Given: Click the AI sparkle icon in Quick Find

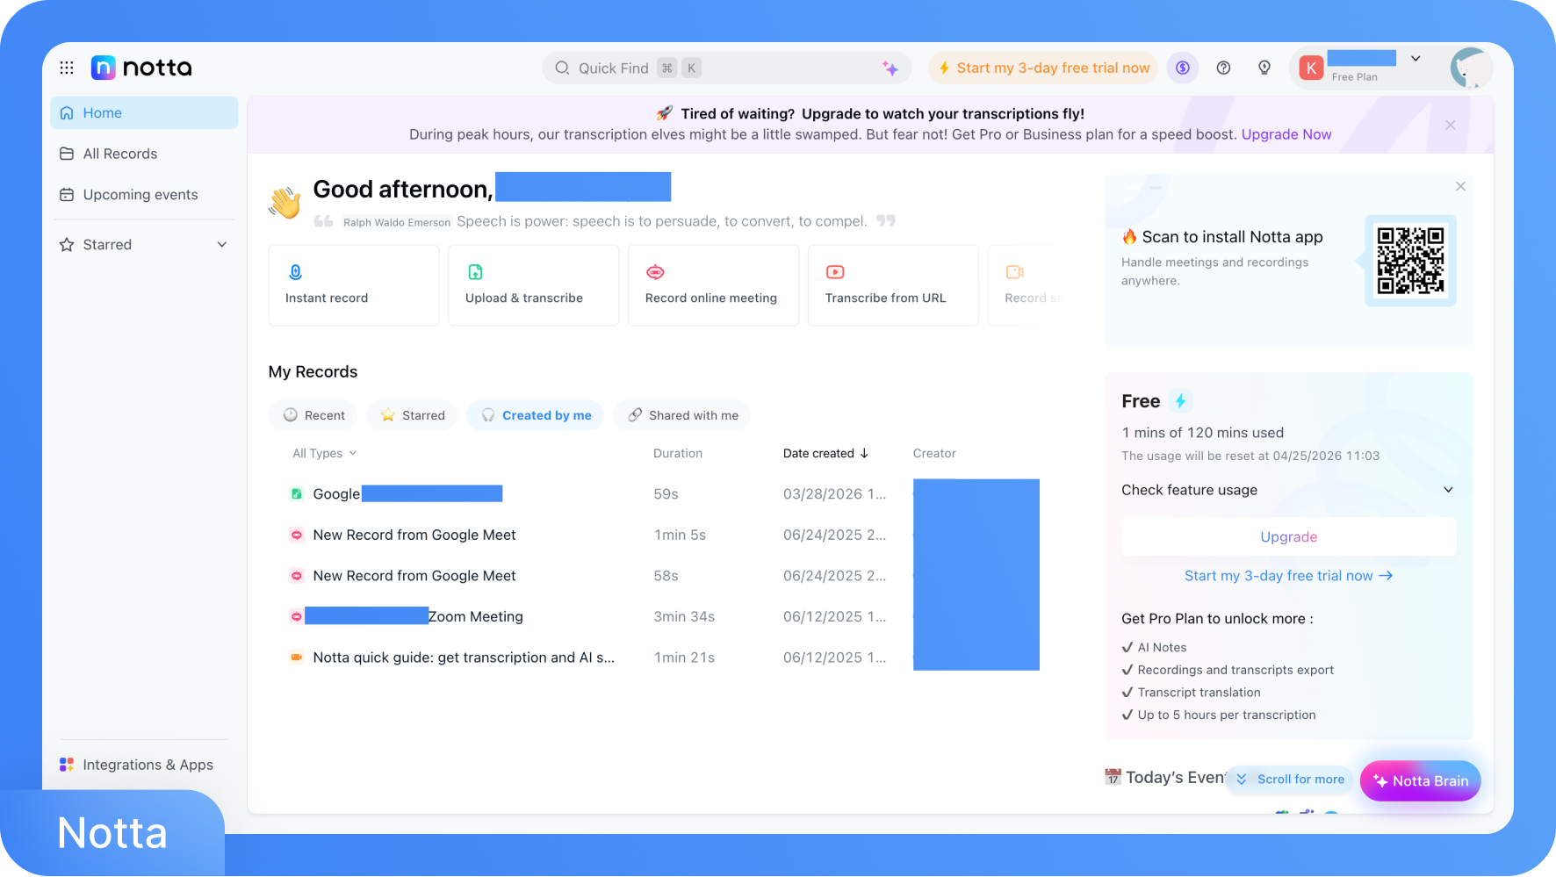Looking at the screenshot, I should pyautogui.click(x=890, y=68).
